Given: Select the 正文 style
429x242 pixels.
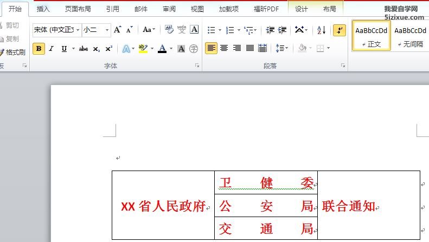Looking at the screenshot, I should point(372,36).
